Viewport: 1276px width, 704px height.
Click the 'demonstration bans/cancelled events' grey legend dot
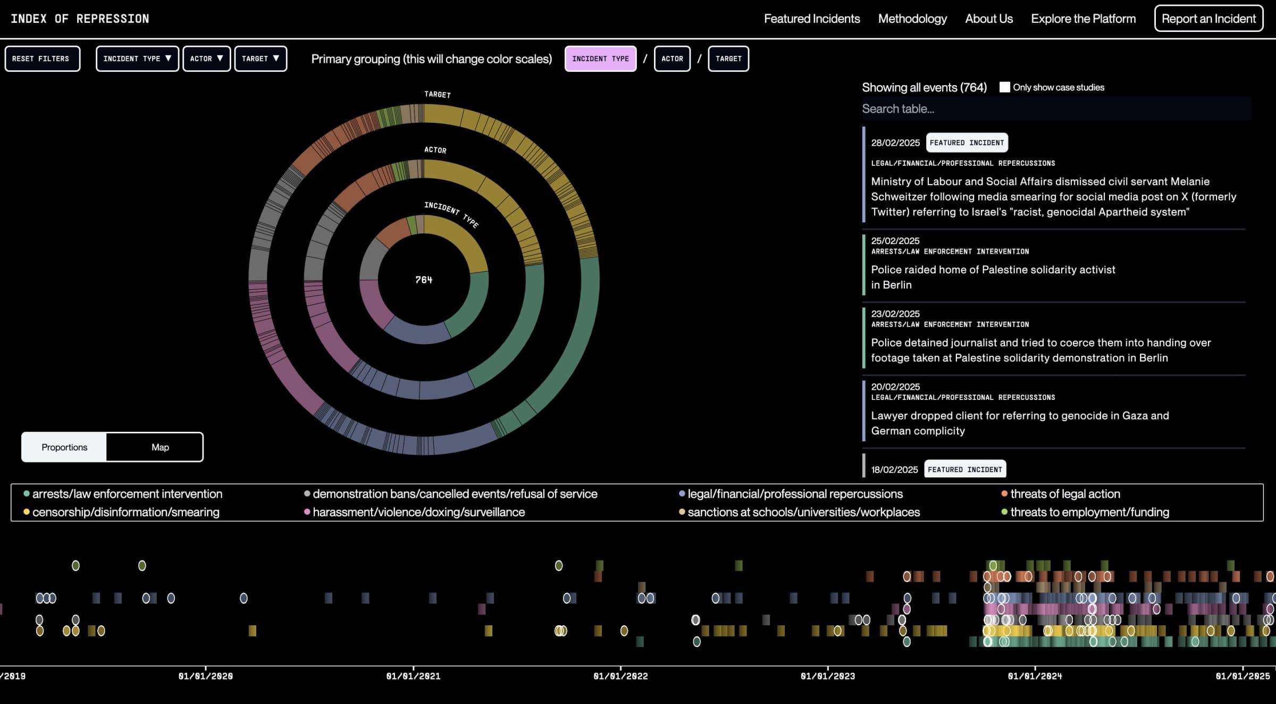point(307,493)
